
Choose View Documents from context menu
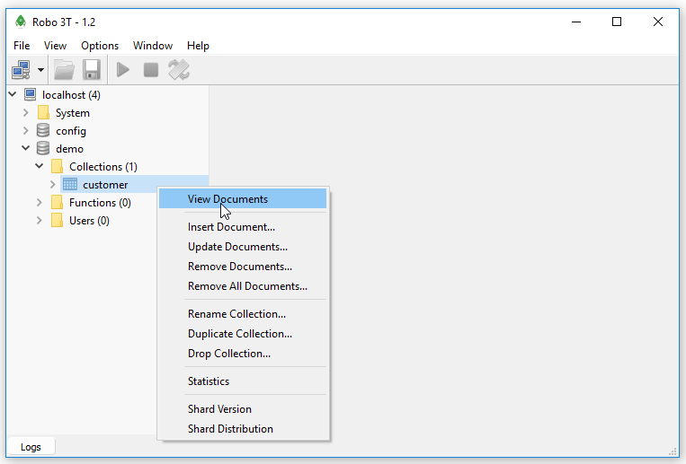[243, 199]
